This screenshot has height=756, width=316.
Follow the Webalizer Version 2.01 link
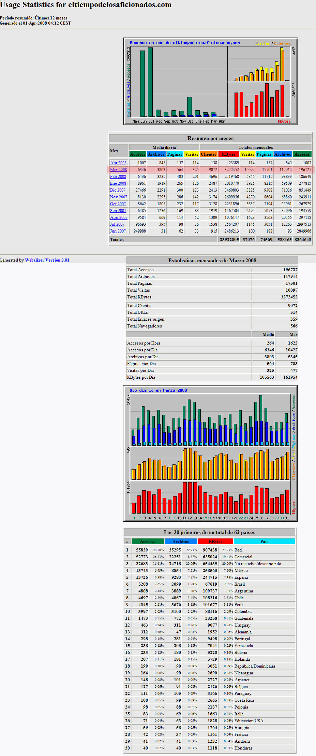point(47,260)
